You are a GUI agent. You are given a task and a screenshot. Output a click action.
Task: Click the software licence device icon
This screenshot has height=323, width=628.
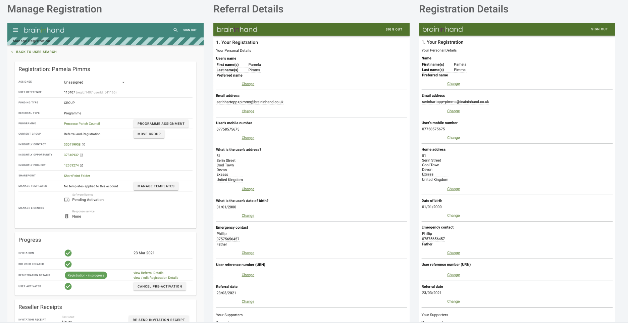67,200
